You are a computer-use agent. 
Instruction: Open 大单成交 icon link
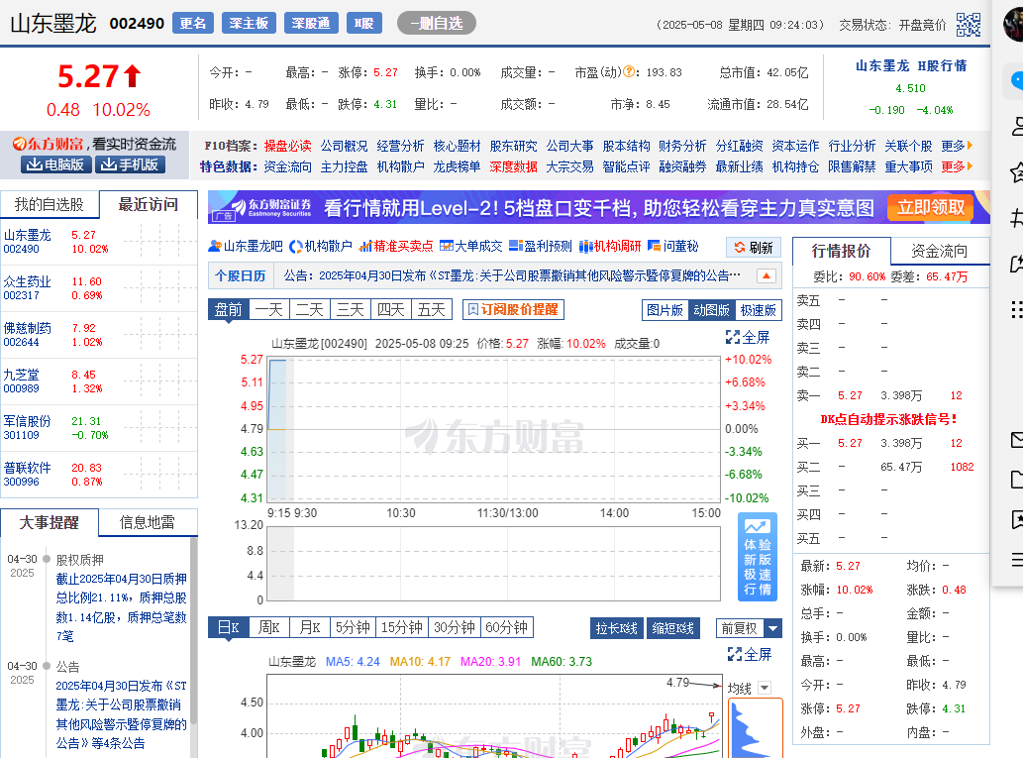[471, 246]
